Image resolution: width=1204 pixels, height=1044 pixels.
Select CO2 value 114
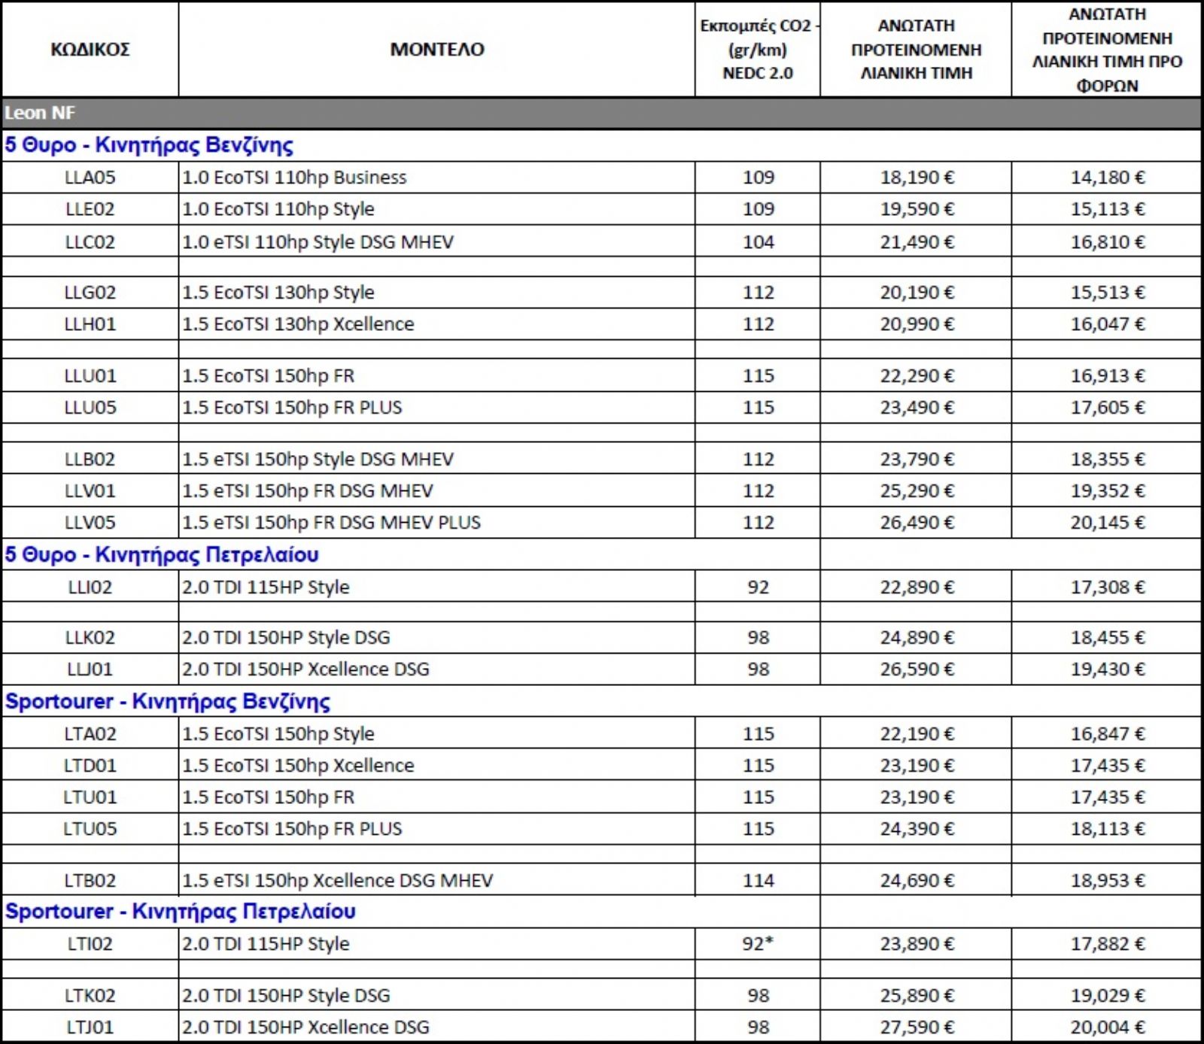(757, 881)
